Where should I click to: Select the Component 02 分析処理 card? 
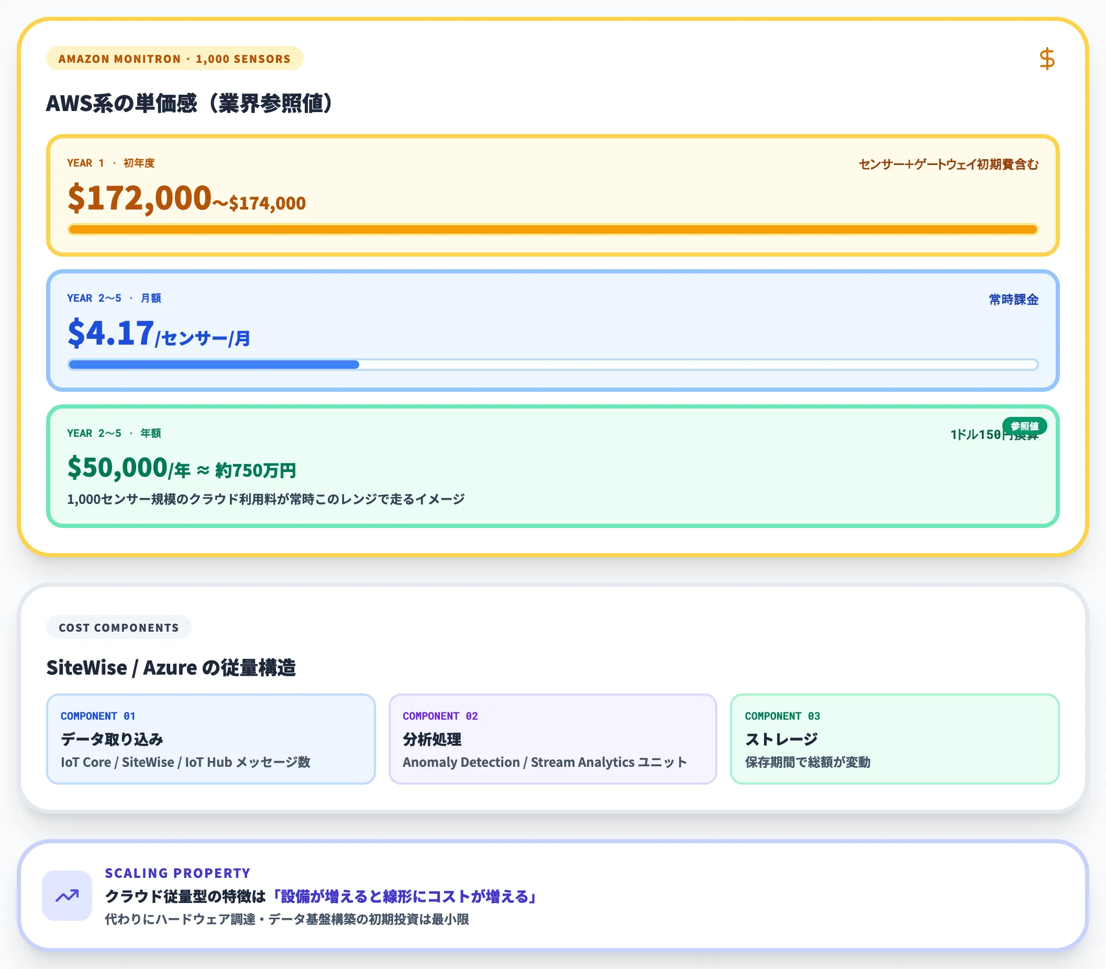(x=552, y=739)
